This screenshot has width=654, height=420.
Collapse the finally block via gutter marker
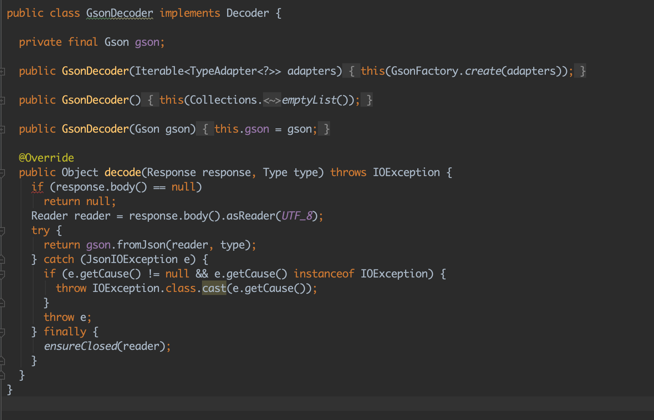point(2,332)
